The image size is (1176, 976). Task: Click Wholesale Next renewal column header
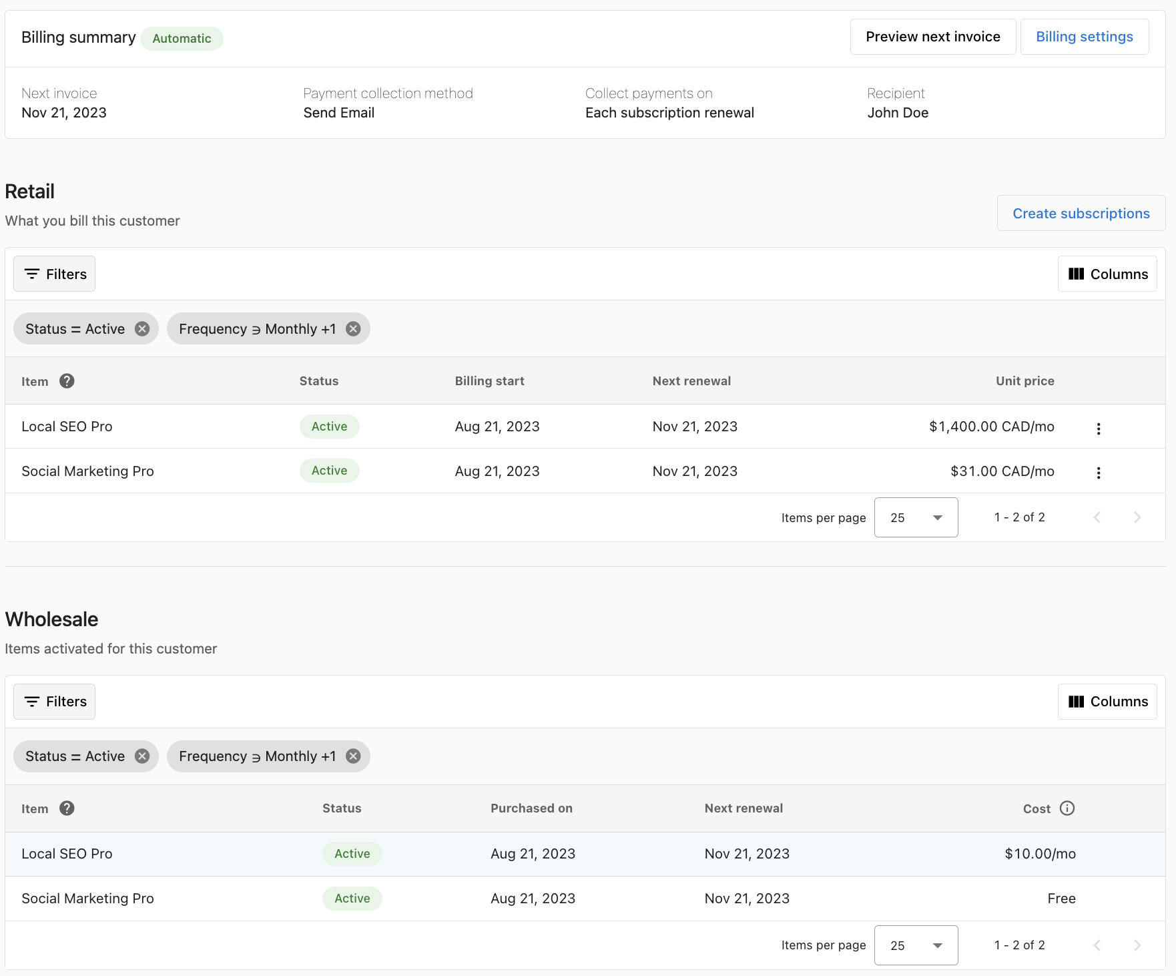click(744, 808)
